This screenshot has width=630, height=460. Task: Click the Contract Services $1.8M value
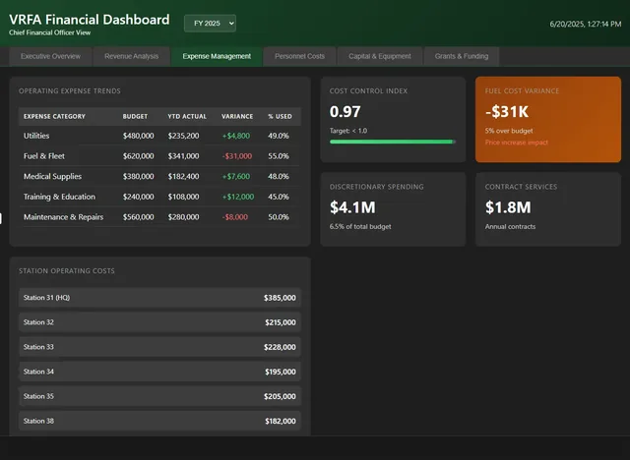click(508, 207)
